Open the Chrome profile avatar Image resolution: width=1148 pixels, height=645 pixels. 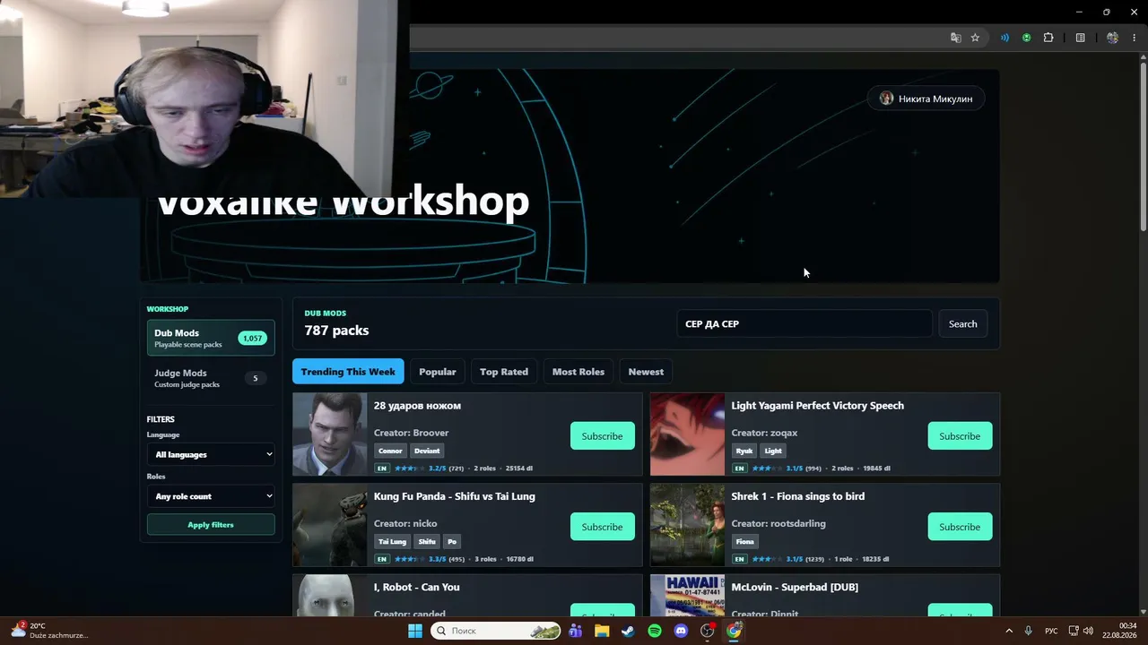point(1112,38)
